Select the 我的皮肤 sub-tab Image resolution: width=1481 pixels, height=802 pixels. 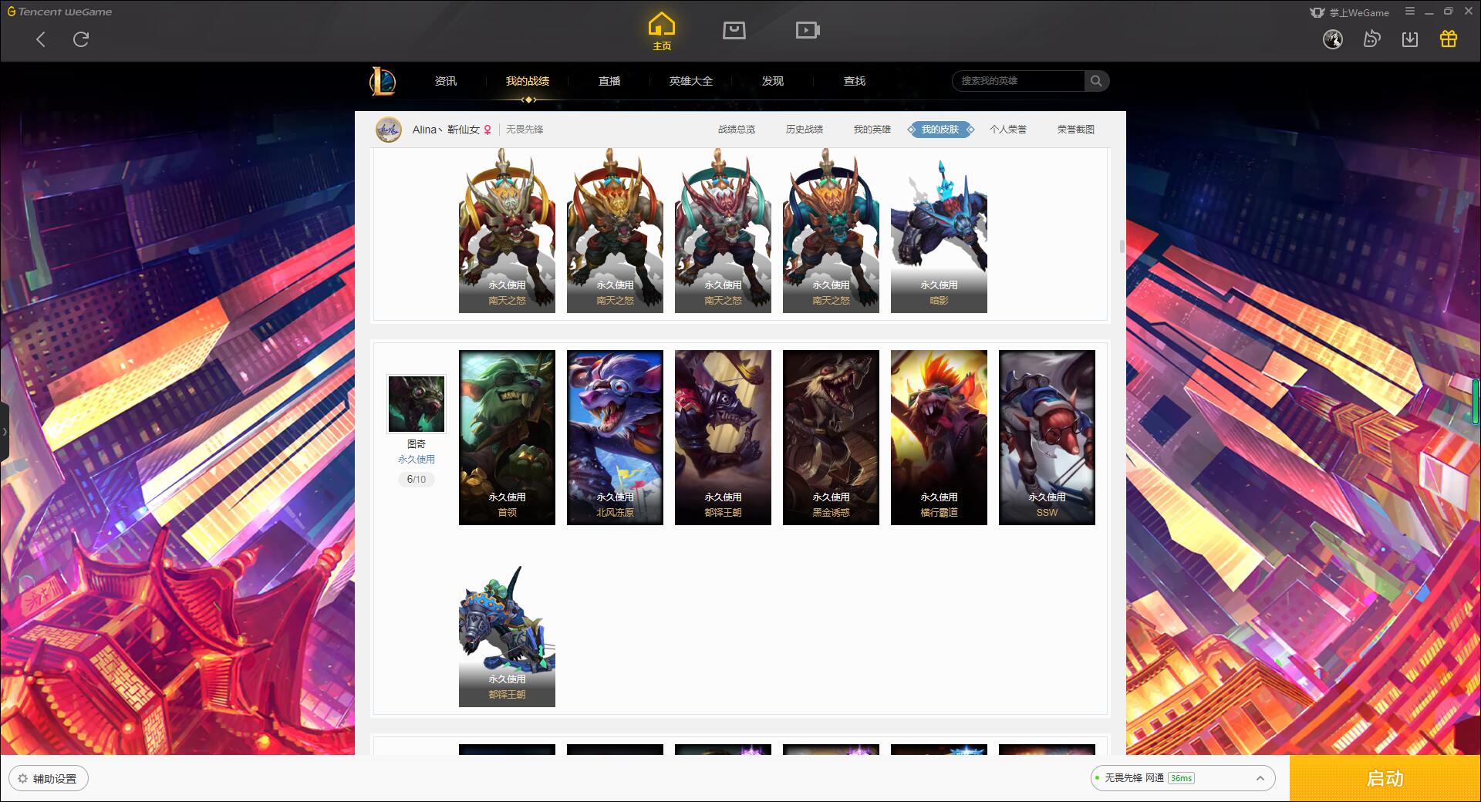(940, 130)
